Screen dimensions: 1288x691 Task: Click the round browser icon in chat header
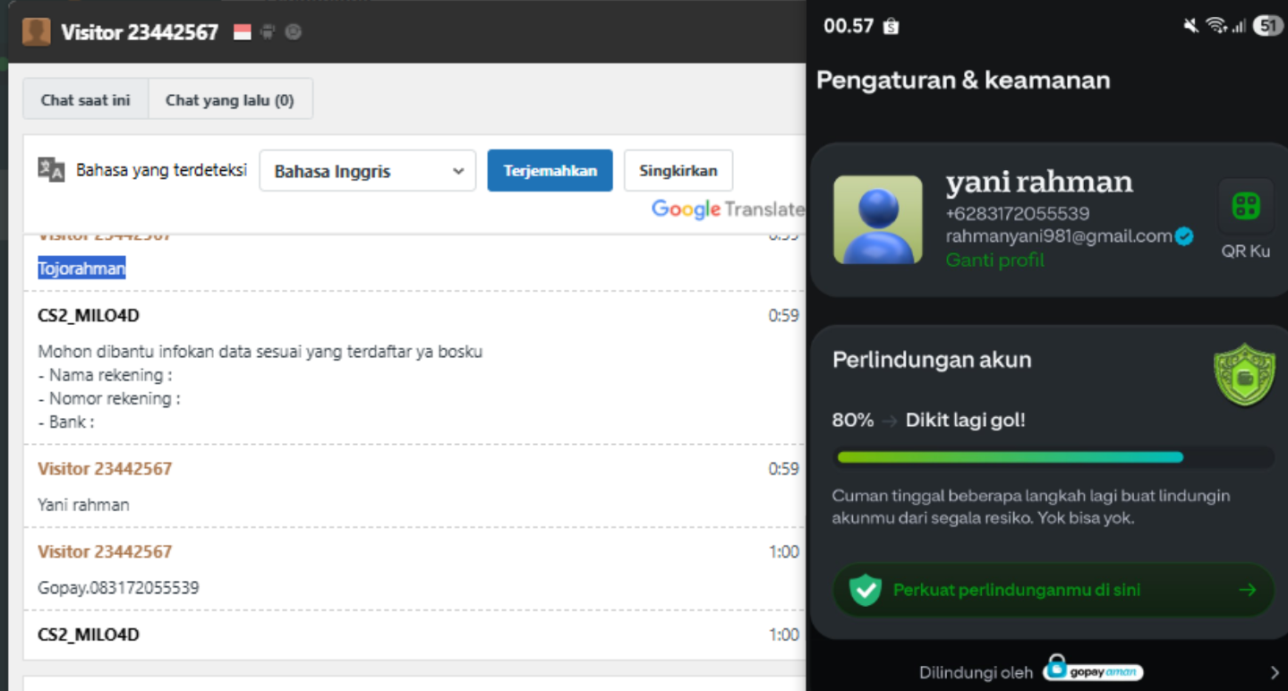(293, 32)
